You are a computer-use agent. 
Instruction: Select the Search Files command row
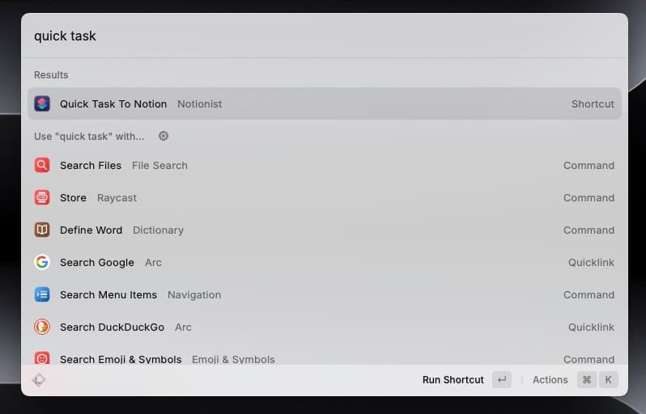pyautogui.click(x=325, y=165)
